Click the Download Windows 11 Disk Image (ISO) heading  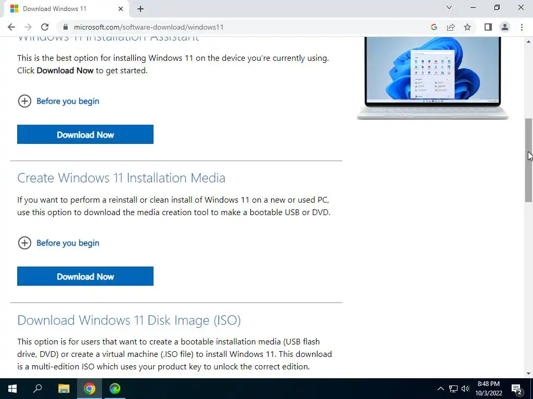[129, 320]
